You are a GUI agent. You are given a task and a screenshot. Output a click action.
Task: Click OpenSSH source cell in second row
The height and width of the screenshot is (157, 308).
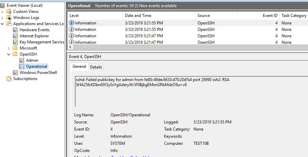click(x=206, y=30)
